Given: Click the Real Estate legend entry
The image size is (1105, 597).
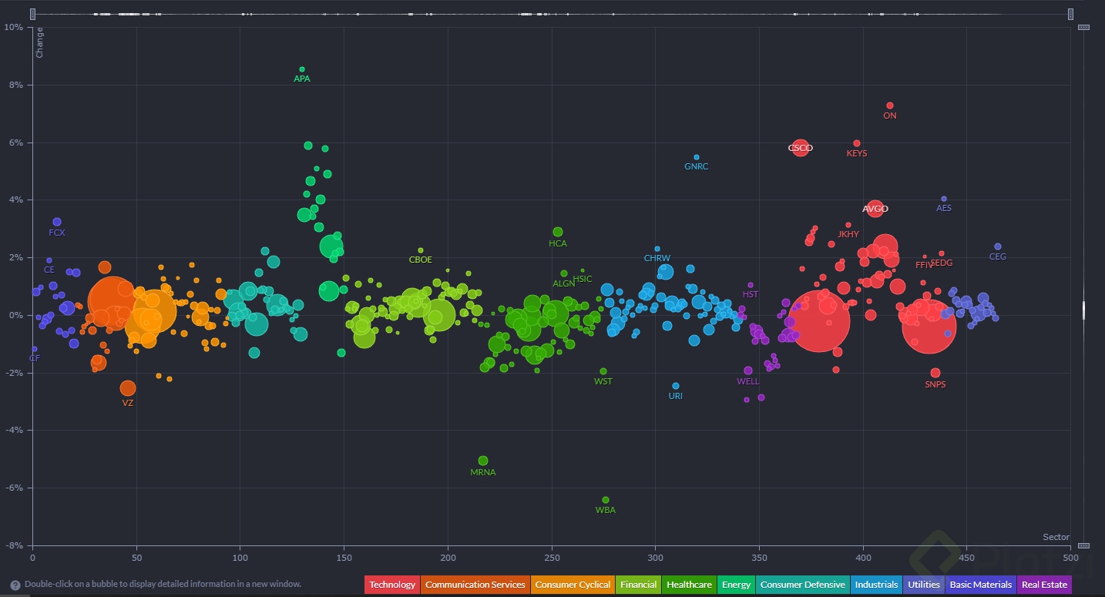Looking at the screenshot, I should [1044, 584].
